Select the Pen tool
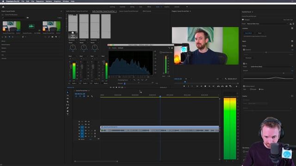The height and width of the screenshot is (166, 296). pos(68,108)
